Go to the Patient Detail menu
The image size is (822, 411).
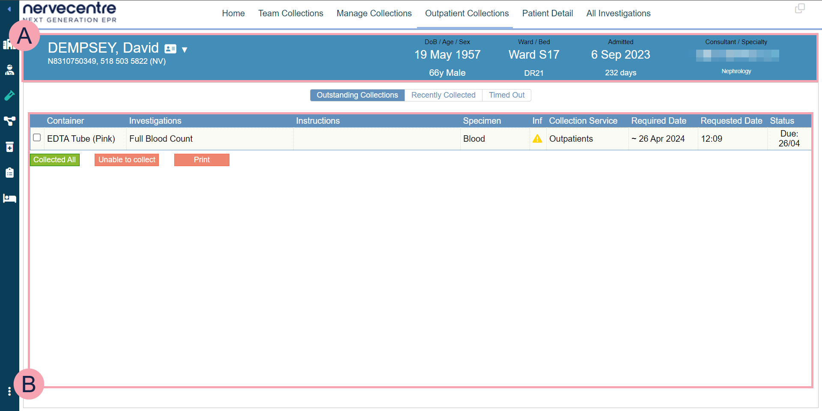point(547,13)
